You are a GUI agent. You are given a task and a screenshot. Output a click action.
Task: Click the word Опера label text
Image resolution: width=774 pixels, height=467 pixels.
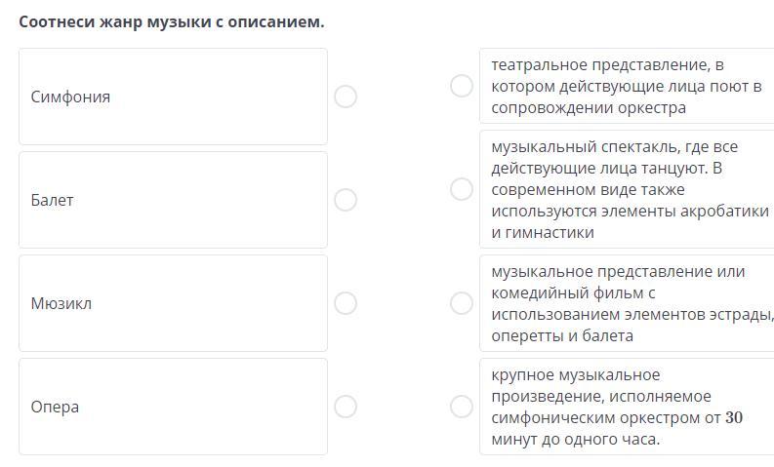(x=55, y=407)
